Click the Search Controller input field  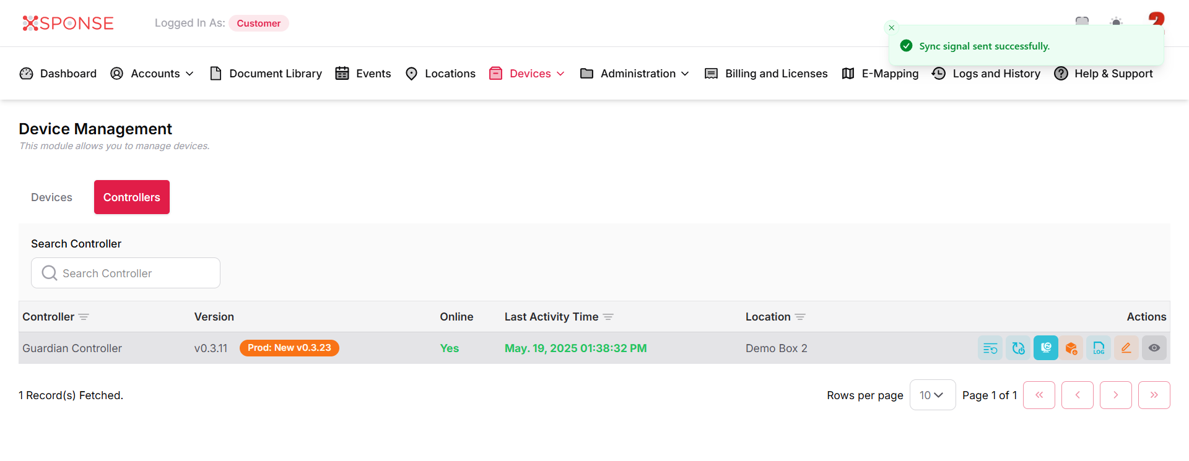coord(126,273)
